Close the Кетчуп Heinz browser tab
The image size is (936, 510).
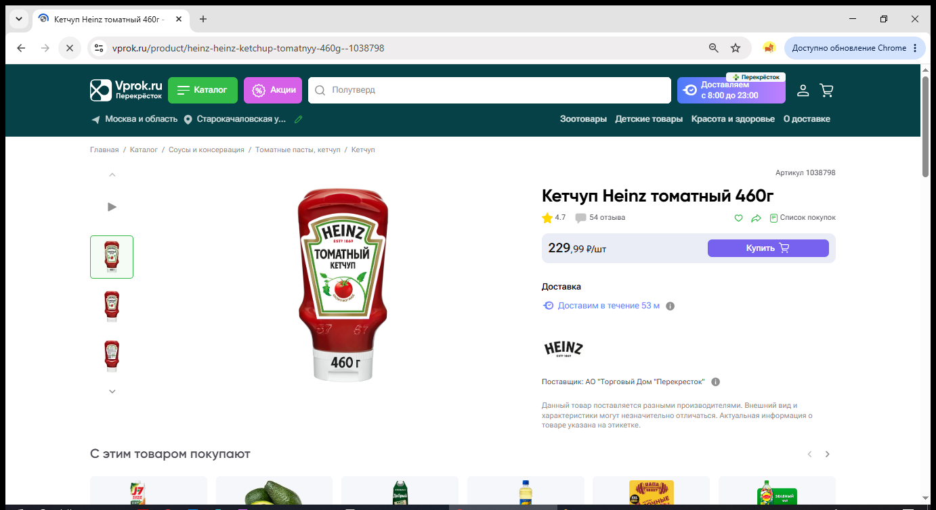click(x=179, y=19)
